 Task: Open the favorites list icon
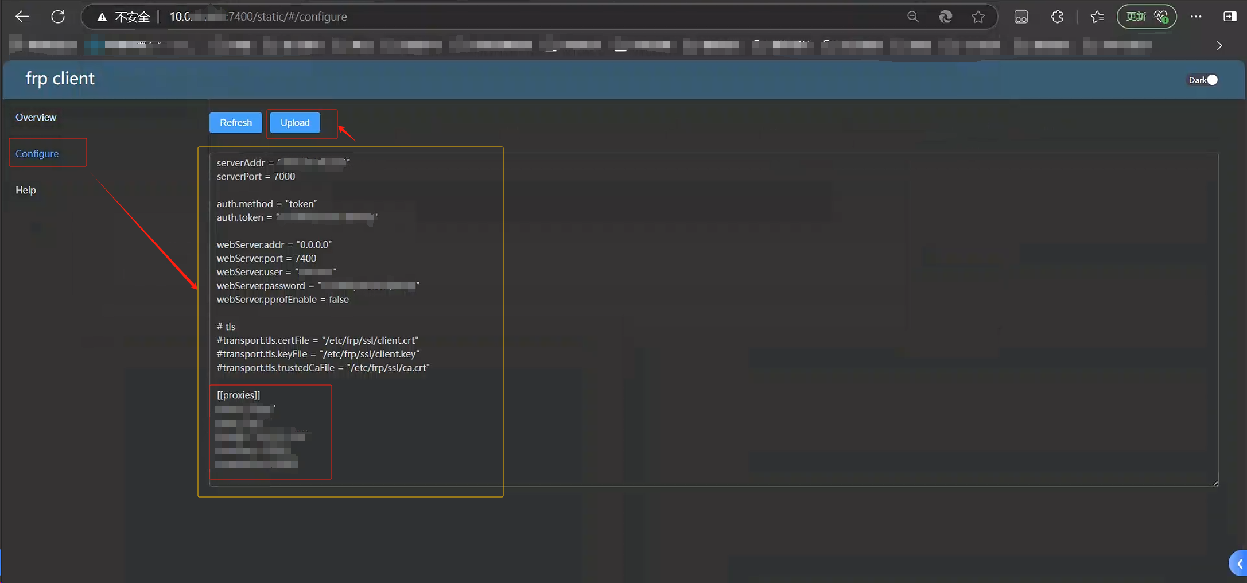[x=1097, y=17]
